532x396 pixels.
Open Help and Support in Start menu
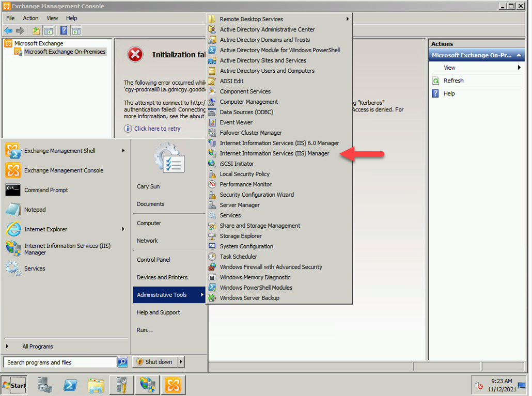tap(159, 312)
